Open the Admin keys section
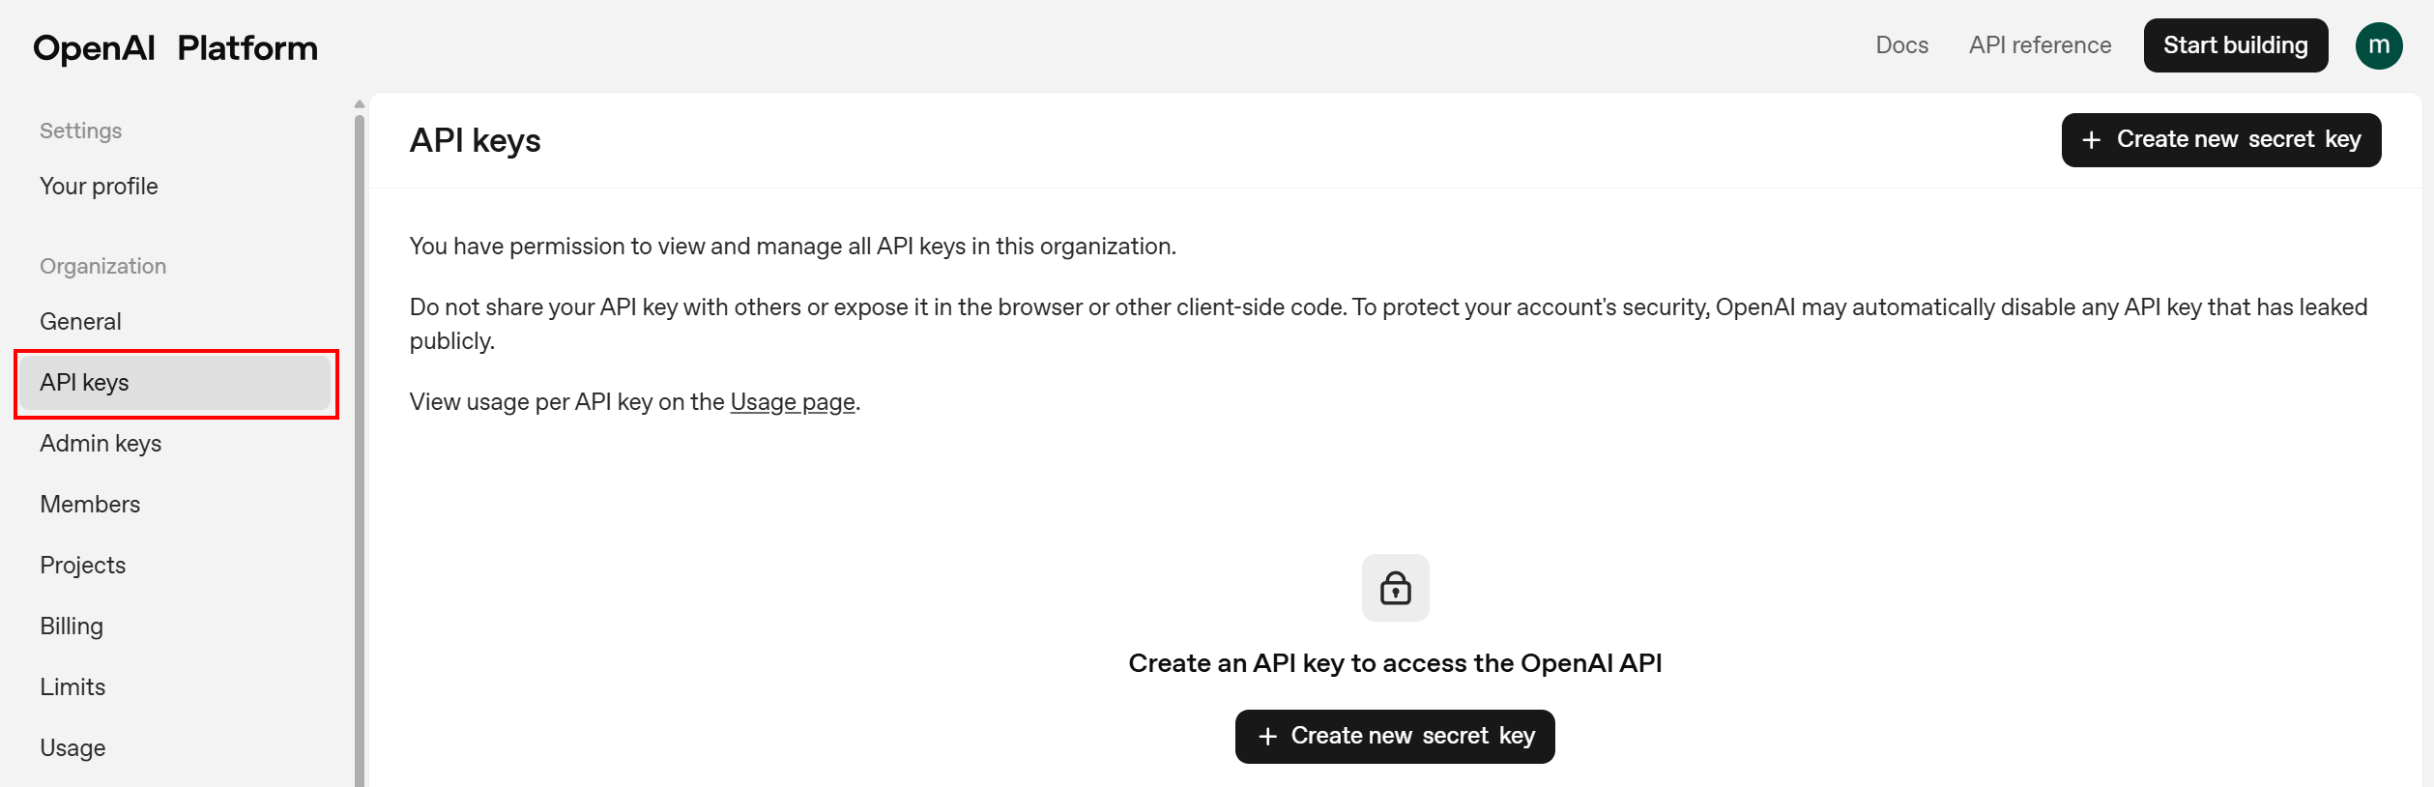This screenshot has height=787, width=2434. [101, 443]
